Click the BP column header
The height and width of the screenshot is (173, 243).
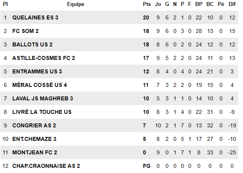click(199, 4)
